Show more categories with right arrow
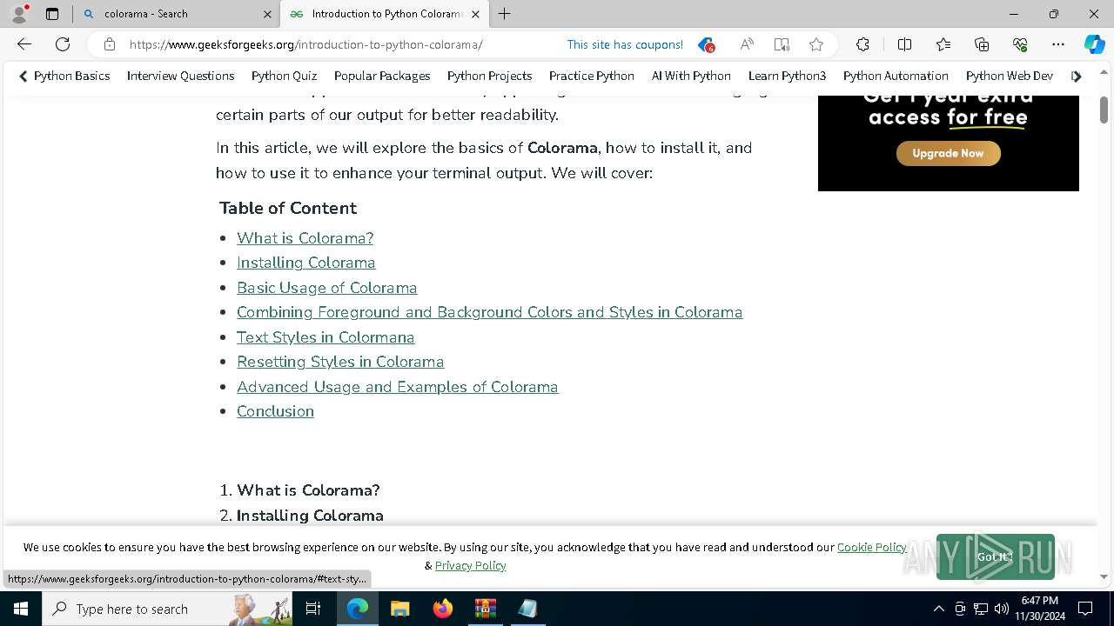This screenshot has height=626, width=1114. (1077, 77)
